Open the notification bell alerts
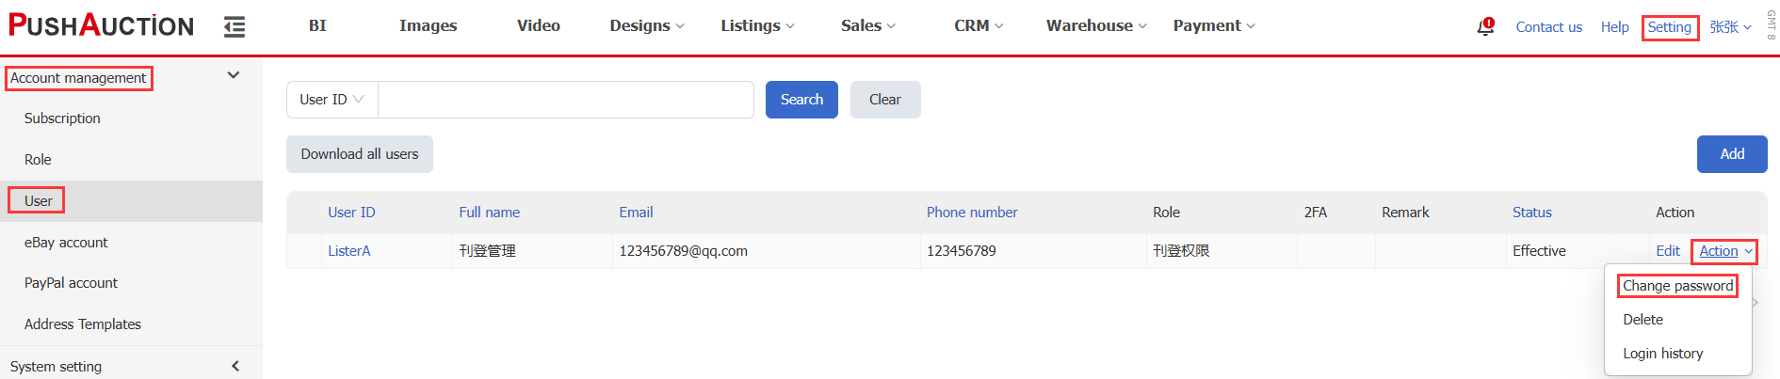Image resolution: width=1780 pixels, height=379 pixels. coord(1485,26)
